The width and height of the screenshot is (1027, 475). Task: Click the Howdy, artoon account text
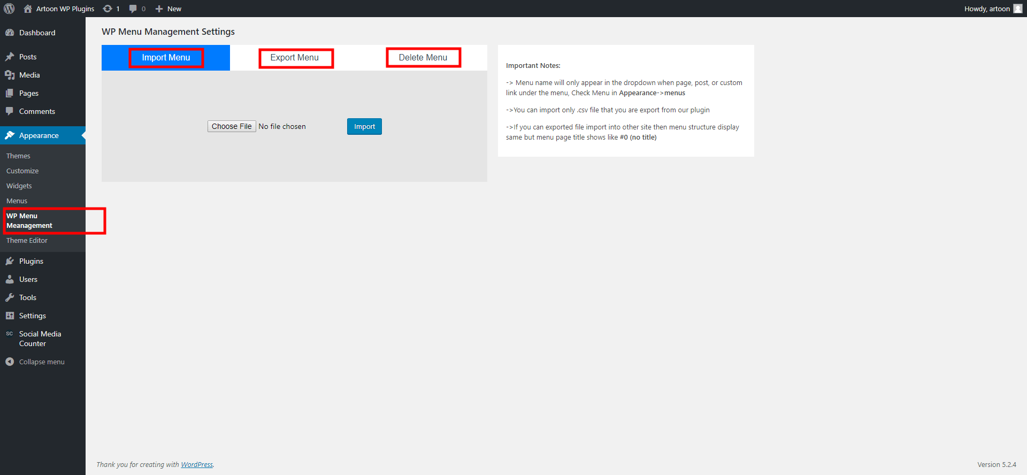(987, 9)
